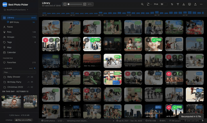Click the thumbnail size slider handle
Image resolution: width=207 pixels, height=123 pixels.
(68, 4)
